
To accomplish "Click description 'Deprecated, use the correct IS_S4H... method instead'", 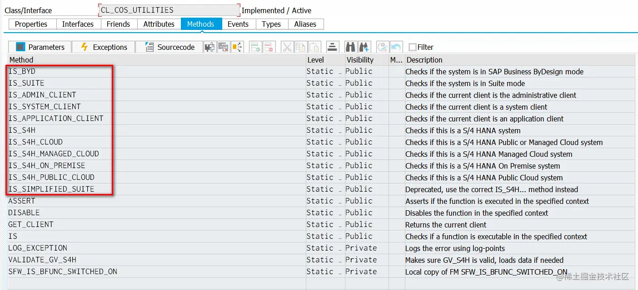I will [492, 189].
